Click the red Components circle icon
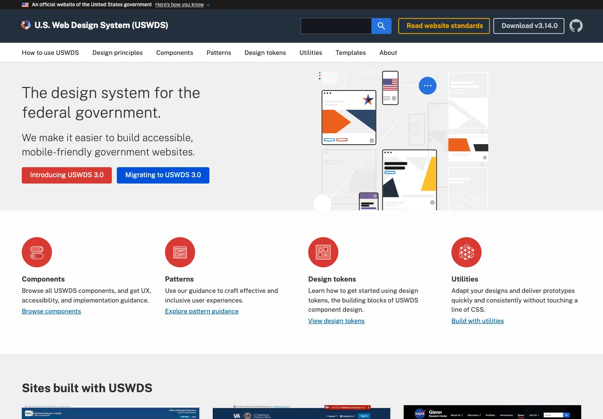This screenshot has width=603, height=419. 37,252
